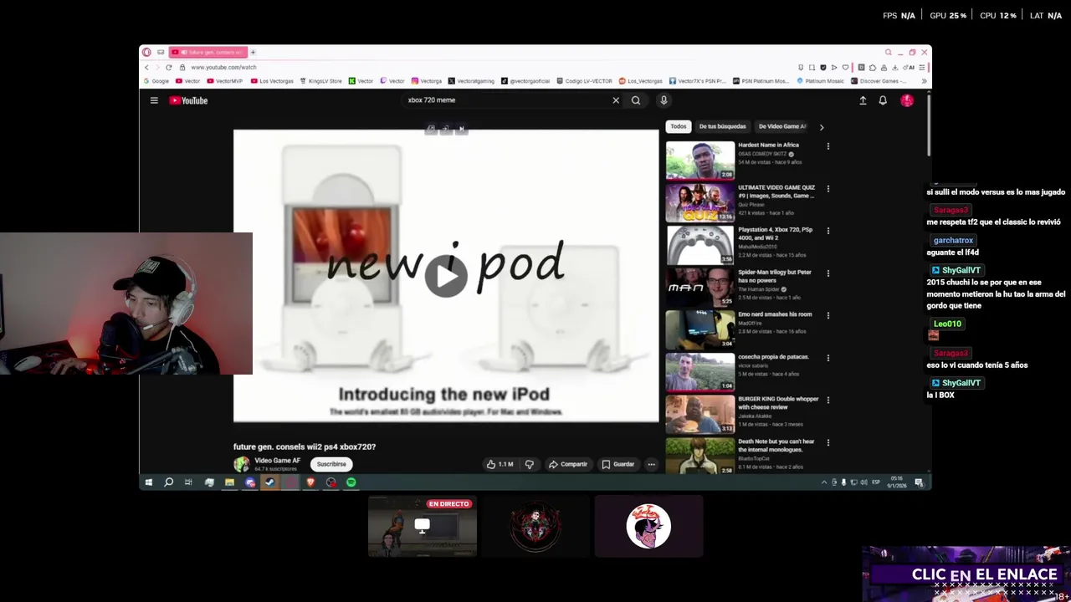Open the 'VectorMVP' bookmark

click(x=225, y=81)
